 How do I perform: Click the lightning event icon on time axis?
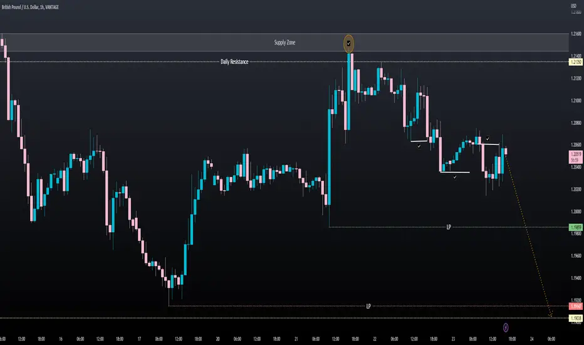pos(506,328)
